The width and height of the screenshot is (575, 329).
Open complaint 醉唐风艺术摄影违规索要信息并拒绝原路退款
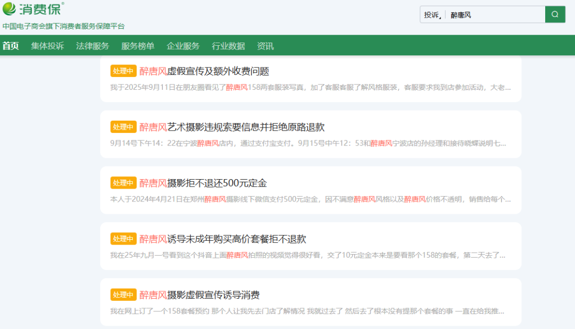232,127
